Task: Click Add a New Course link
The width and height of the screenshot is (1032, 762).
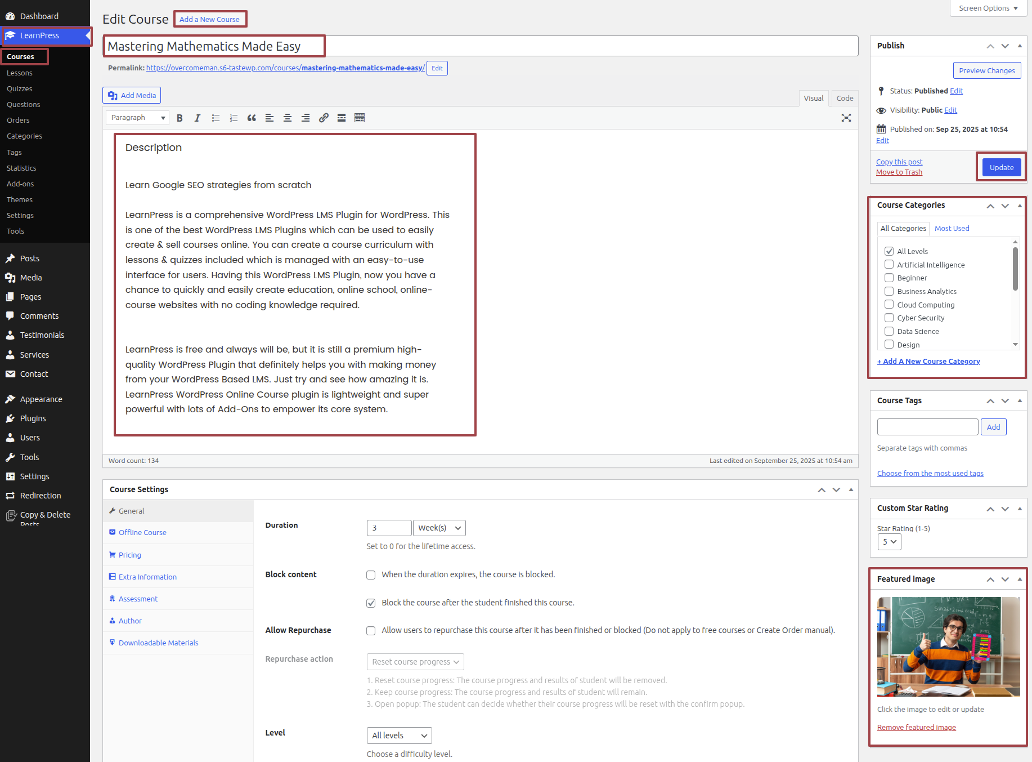Action: coord(209,19)
